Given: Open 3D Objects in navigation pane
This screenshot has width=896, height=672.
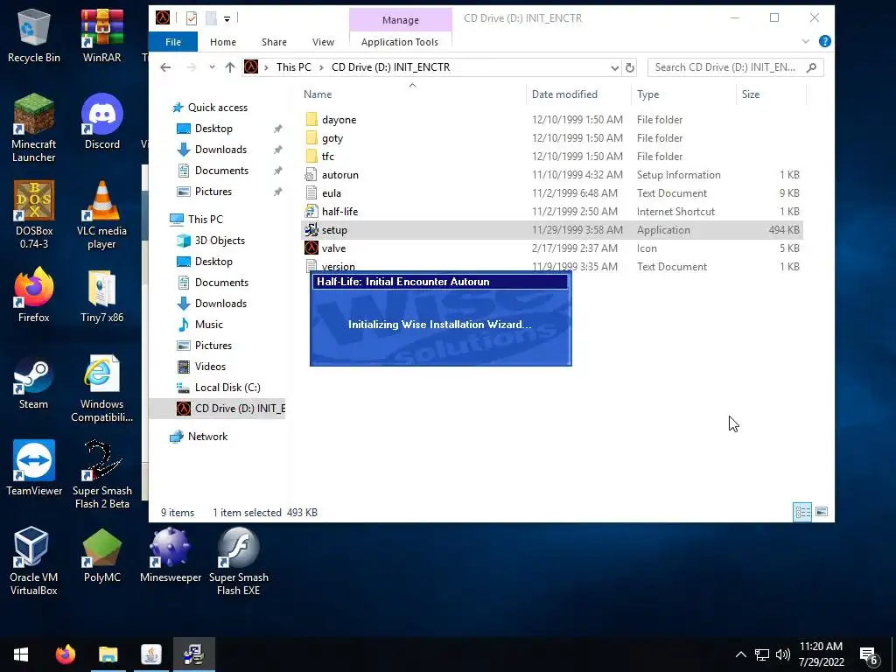Looking at the screenshot, I should 220,241.
